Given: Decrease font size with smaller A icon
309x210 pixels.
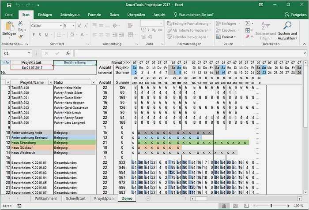Looking at the screenshot, I should click(x=86, y=26).
